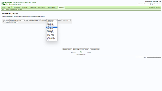This screenshot has width=162, height=91.
Task: Select Noveno Grado from the list
Action: pyautogui.click(x=52, y=36)
